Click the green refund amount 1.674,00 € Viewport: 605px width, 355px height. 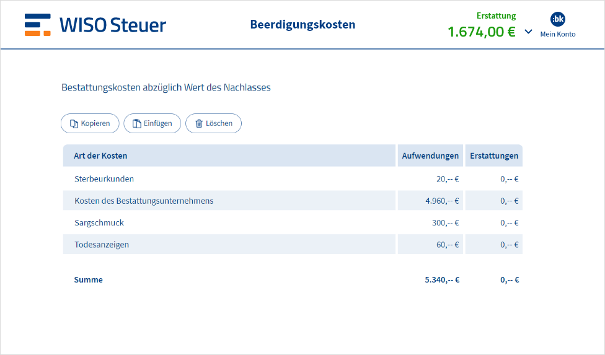click(x=481, y=32)
